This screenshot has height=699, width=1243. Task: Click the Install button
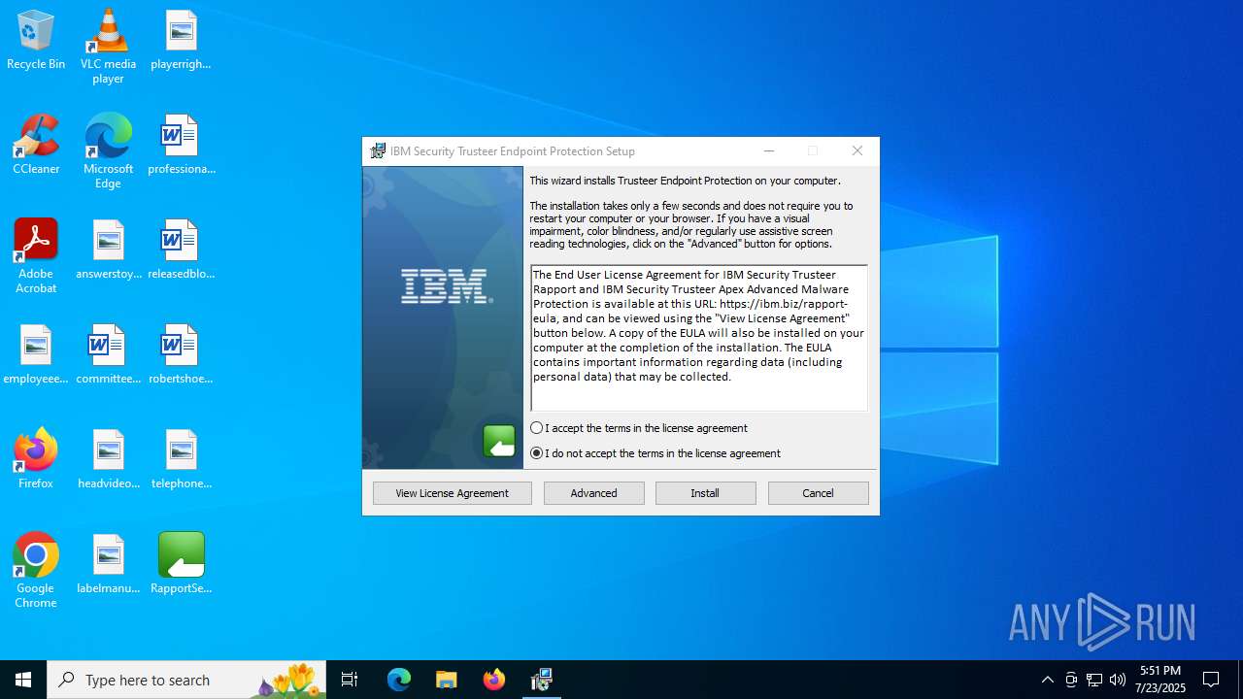tap(706, 493)
